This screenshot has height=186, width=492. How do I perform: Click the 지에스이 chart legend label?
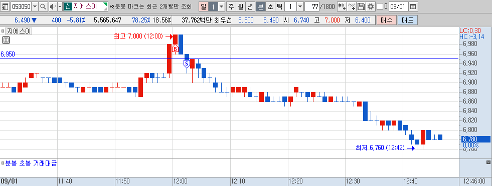click(x=19, y=31)
